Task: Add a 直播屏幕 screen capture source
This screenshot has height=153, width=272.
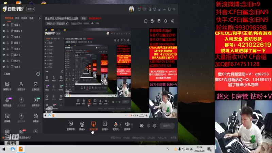Action: pos(71,126)
